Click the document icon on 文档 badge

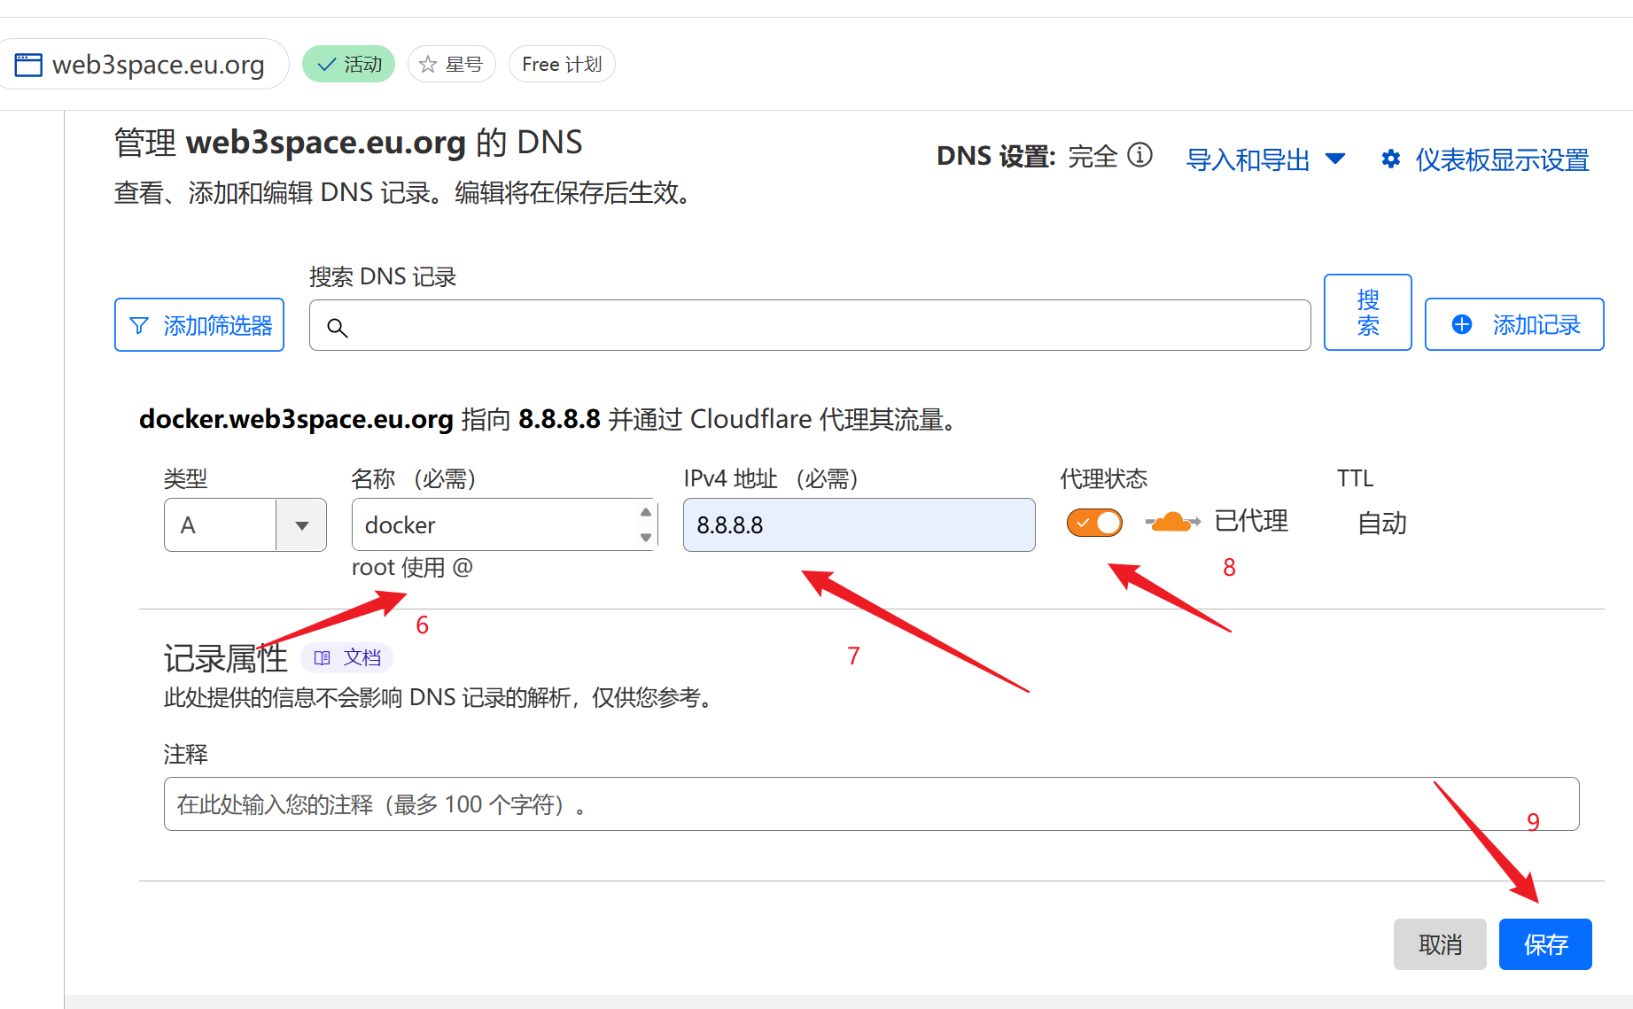click(x=324, y=657)
